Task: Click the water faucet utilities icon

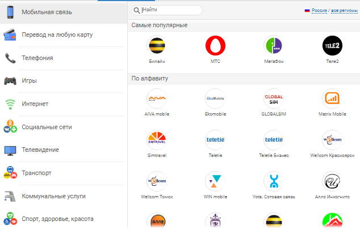Action: click(x=10, y=196)
